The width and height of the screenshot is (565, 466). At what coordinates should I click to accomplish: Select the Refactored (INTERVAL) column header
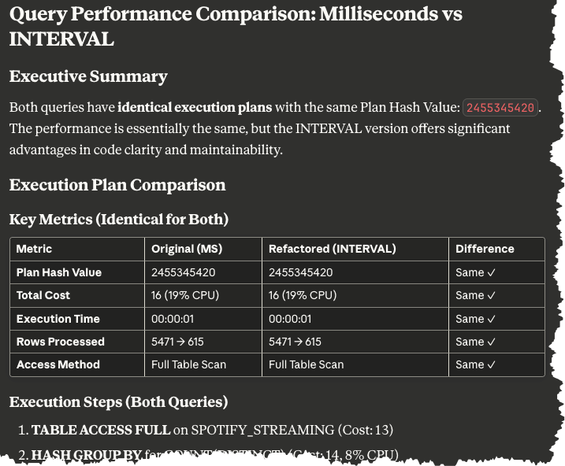click(332, 249)
